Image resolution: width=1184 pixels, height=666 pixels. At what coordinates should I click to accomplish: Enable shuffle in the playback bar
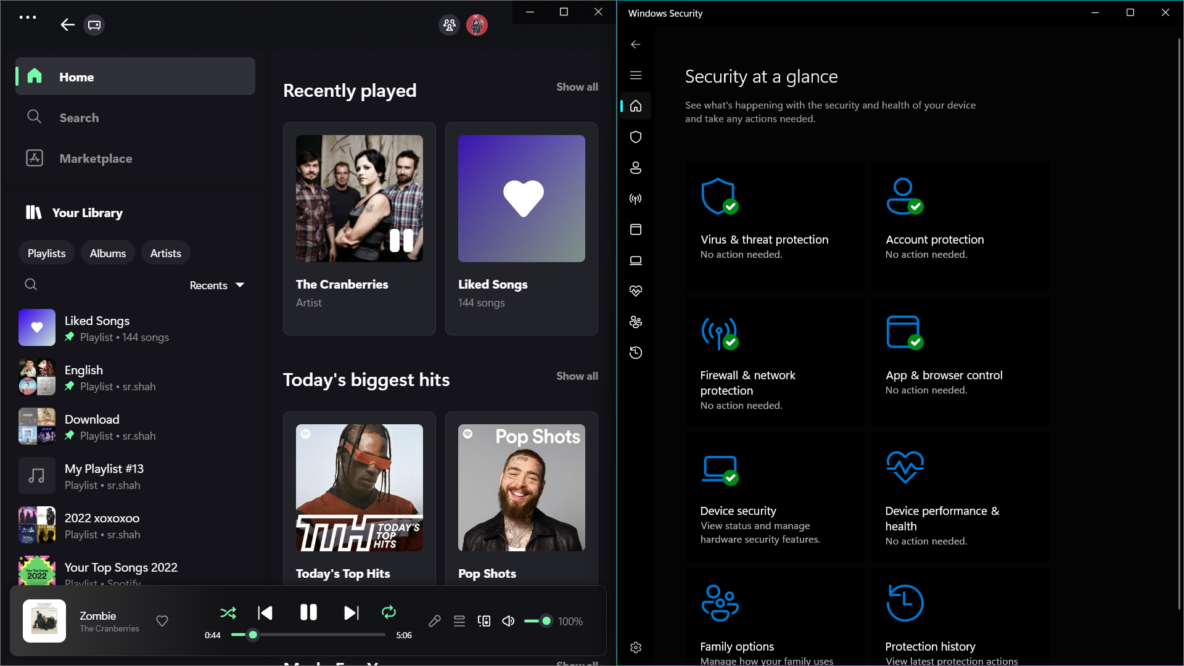coord(228,612)
